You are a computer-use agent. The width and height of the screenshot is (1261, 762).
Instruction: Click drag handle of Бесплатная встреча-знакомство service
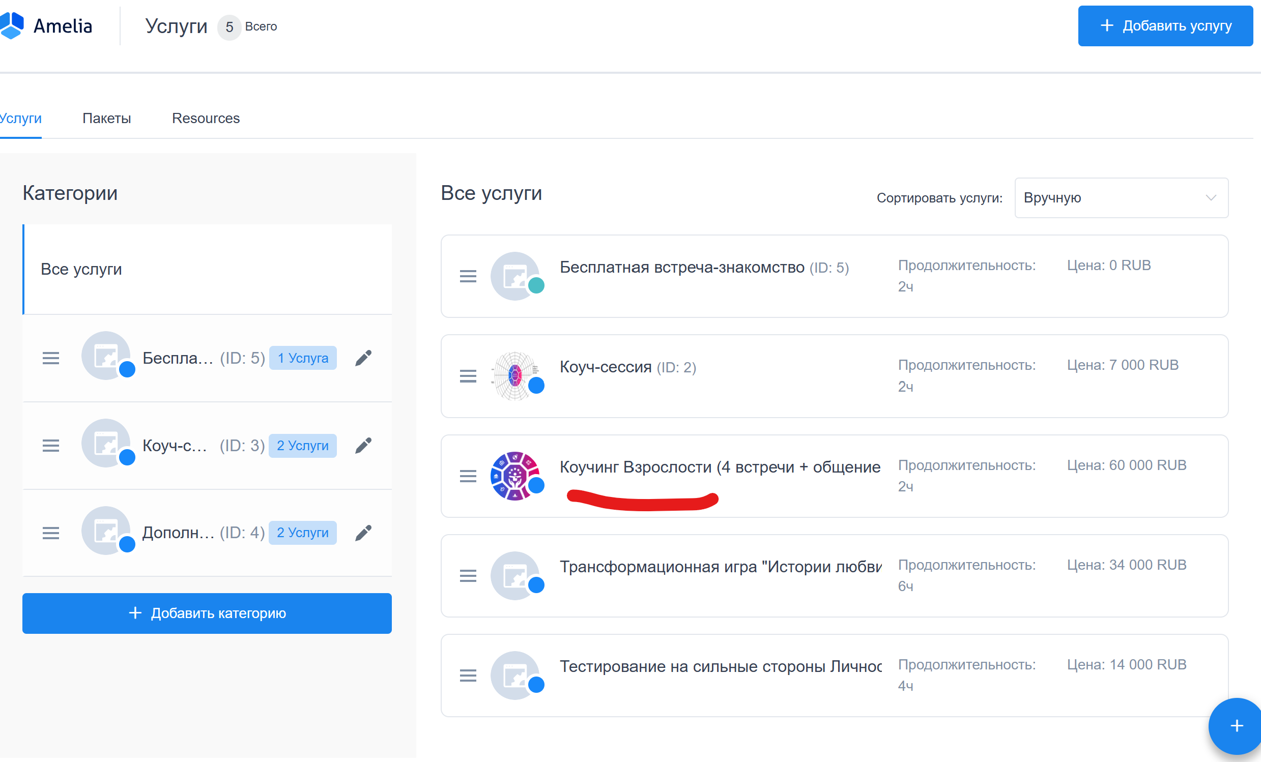(x=468, y=277)
